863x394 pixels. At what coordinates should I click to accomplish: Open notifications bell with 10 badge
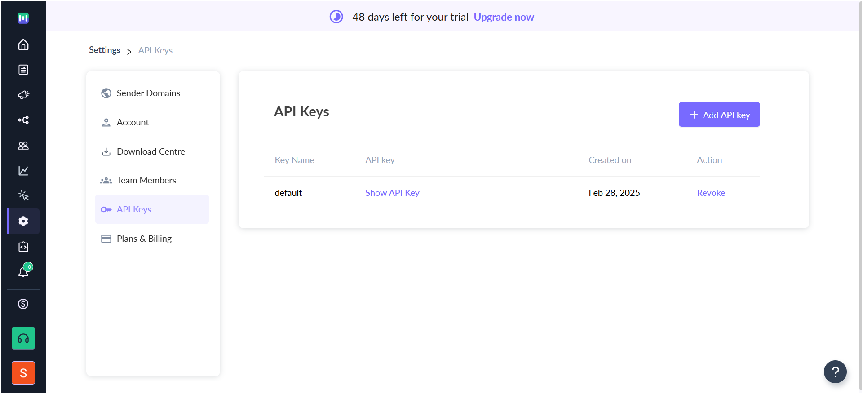(24, 271)
